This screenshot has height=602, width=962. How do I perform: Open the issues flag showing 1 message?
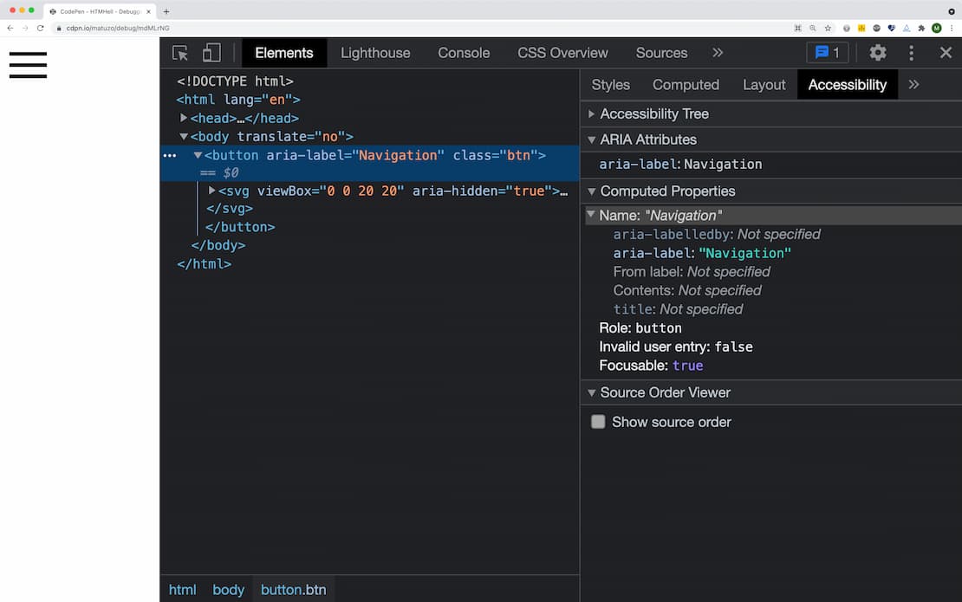click(x=827, y=53)
